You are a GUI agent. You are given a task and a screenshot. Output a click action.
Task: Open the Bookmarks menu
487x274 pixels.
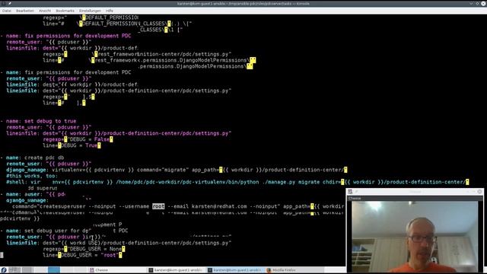[x=65, y=11]
